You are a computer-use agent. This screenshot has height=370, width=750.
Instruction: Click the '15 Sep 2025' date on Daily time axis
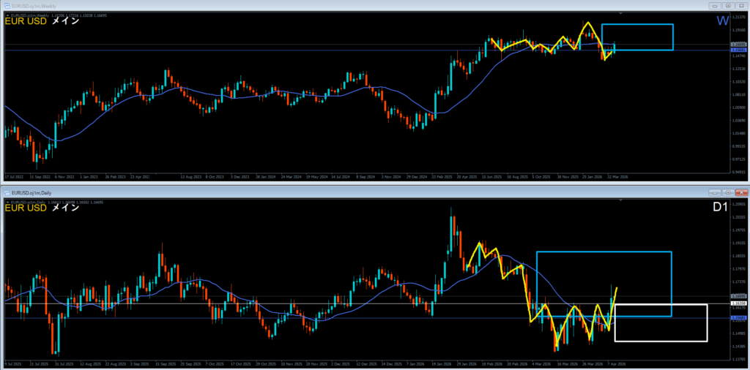164,363
